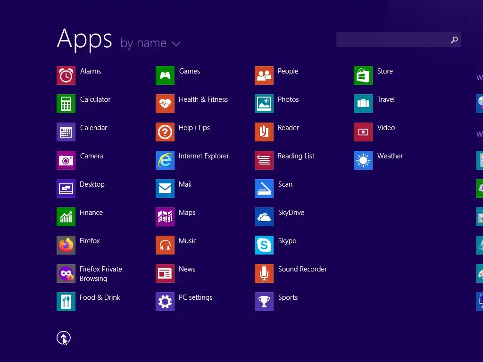Click the 'Weather' label text

(x=390, y=156)
